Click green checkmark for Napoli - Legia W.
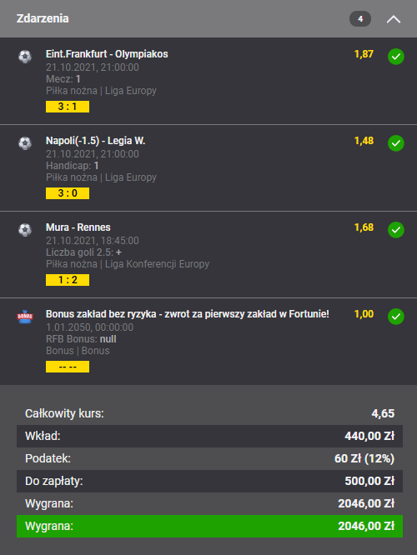417x555 pixels. click(396, 143)
